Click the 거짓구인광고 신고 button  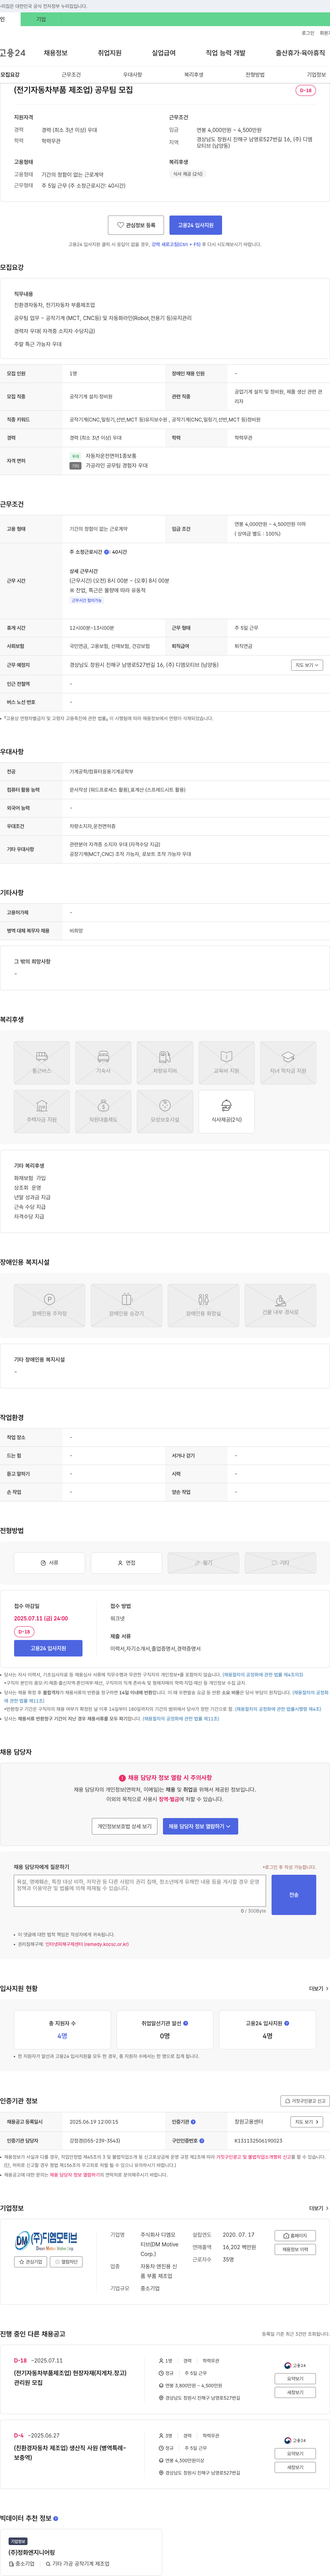coord(305,2101)
